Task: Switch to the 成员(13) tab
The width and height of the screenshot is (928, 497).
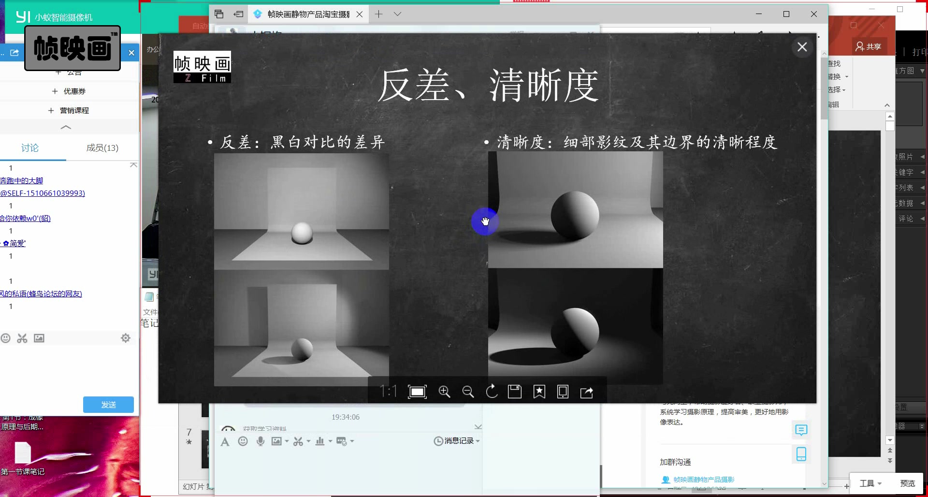Action: click(x=102, y=148)
